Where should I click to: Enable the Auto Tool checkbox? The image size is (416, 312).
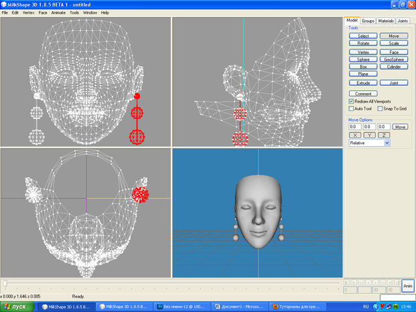(352, 109)
